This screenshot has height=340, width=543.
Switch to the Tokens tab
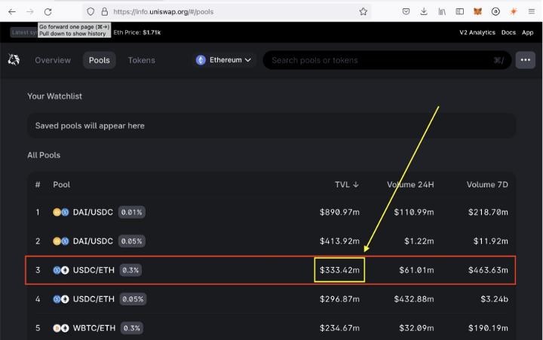[142, 60]
